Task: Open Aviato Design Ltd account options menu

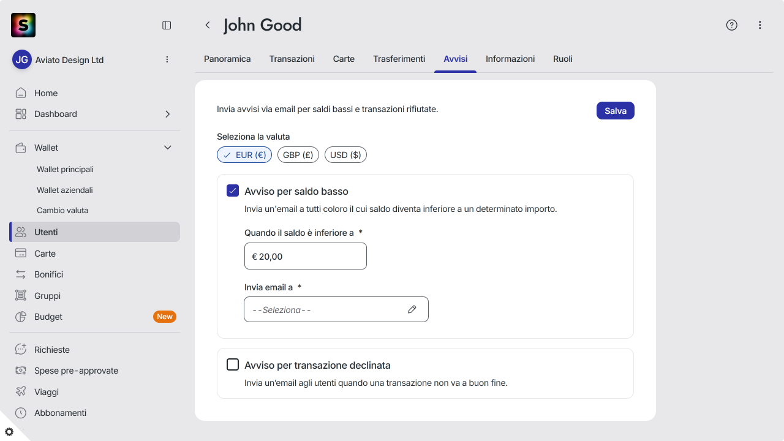Action: point(167,59)
